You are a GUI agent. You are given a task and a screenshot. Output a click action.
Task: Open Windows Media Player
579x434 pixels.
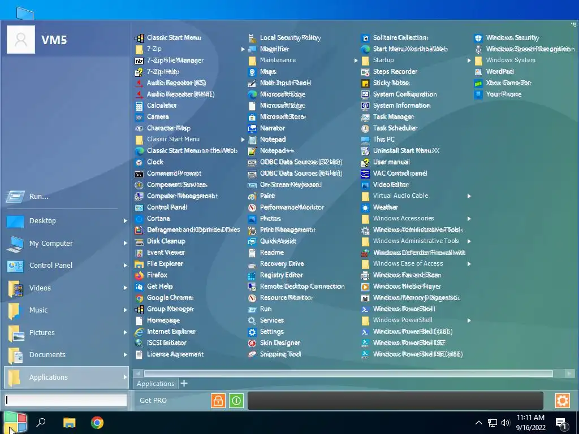[401, 287]
